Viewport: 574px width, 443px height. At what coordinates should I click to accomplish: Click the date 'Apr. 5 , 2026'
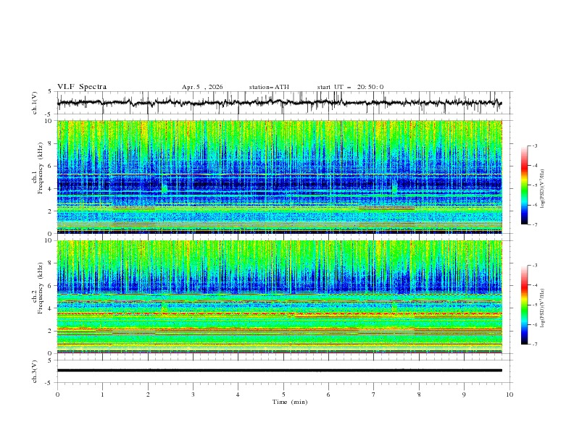(x=202, y=87)
